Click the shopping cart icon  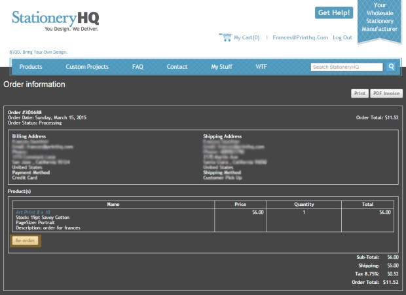point(225,37)
